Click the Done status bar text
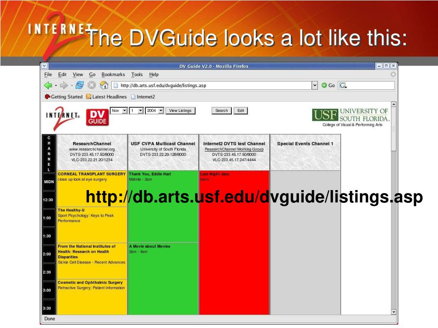This screenshot has width=438, height=328. [50, 319]
